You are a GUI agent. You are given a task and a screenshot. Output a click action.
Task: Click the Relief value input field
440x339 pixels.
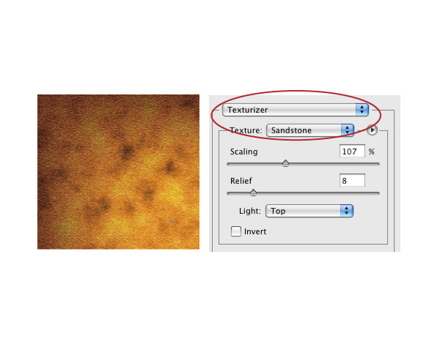[352, 181]
